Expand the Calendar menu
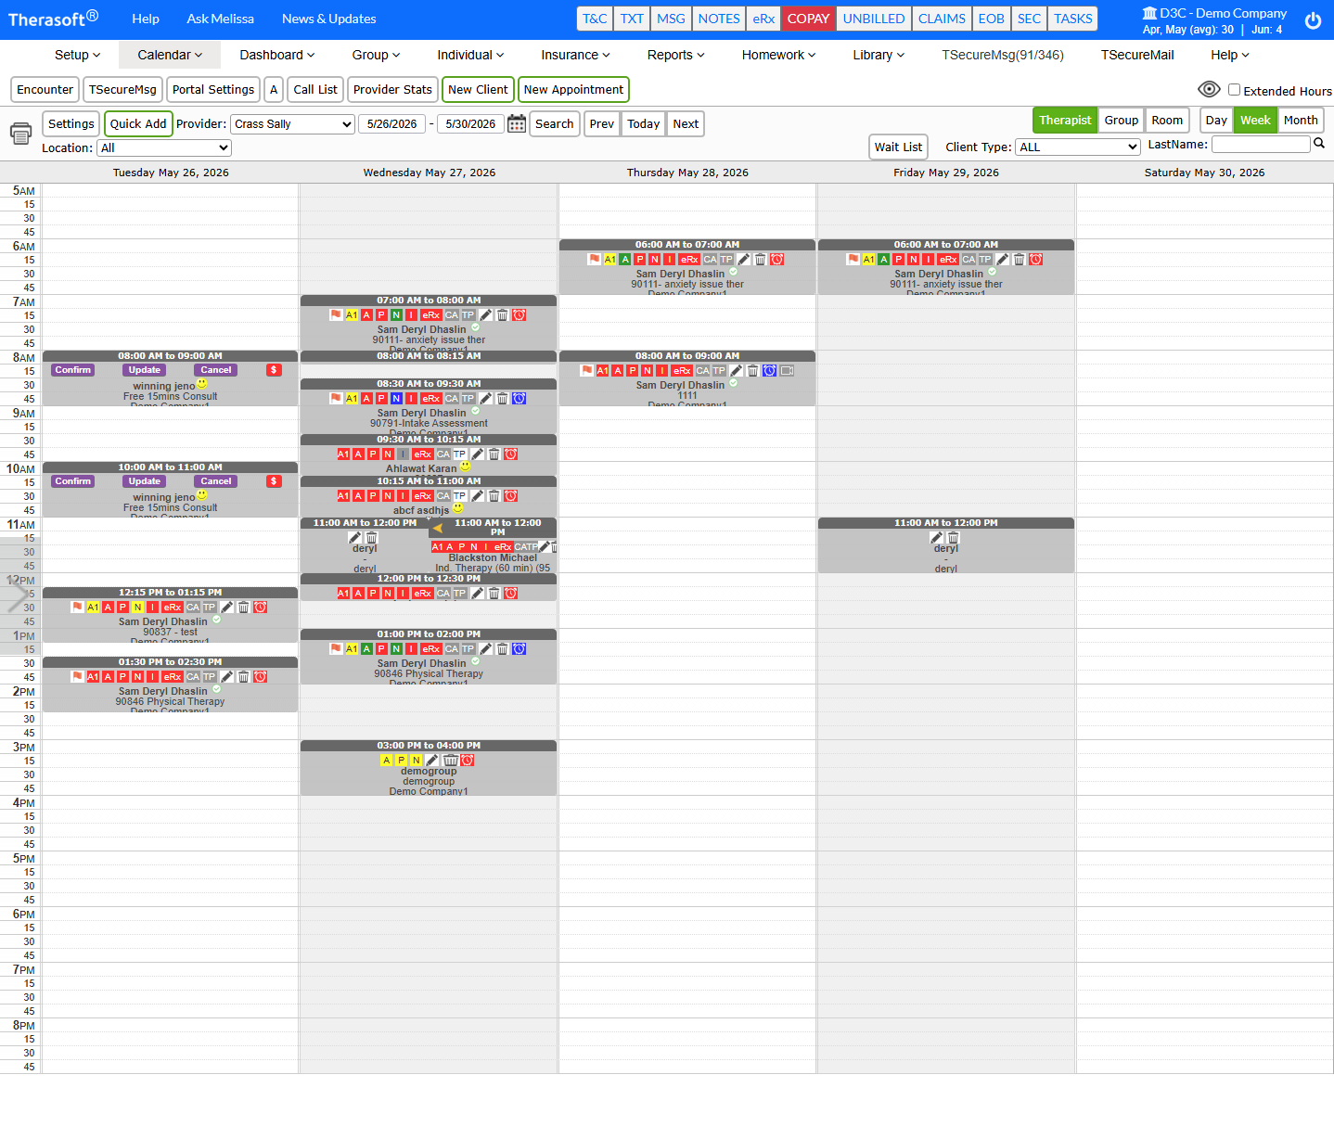1334x1126 pixels. tap(170, 55)
